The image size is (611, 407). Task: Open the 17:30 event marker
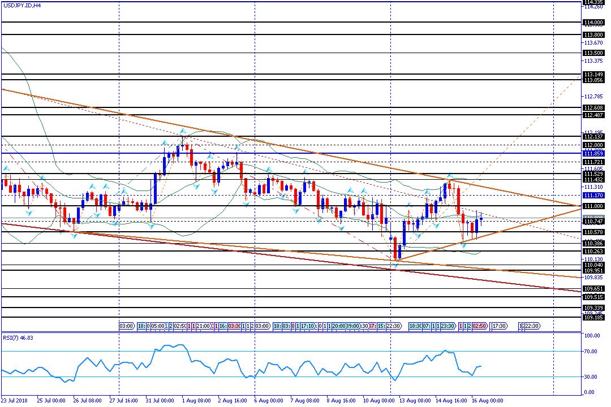[500, 326]
